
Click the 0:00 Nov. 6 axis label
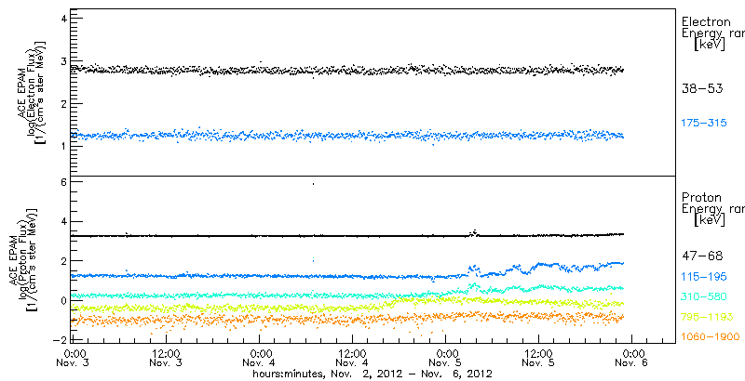point(632,358)
